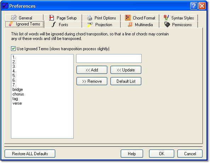Remove the selected term with >> Remove

(x=92, y=81)
